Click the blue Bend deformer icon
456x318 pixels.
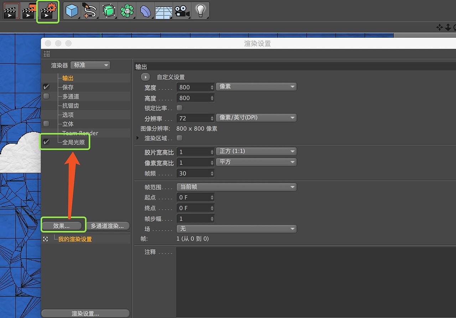coord(145,11)
